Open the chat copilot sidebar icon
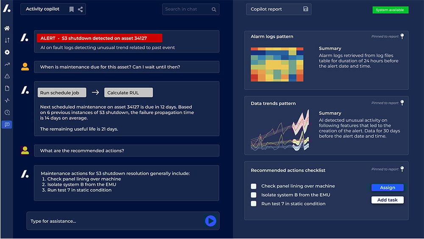 coord(7,124)
